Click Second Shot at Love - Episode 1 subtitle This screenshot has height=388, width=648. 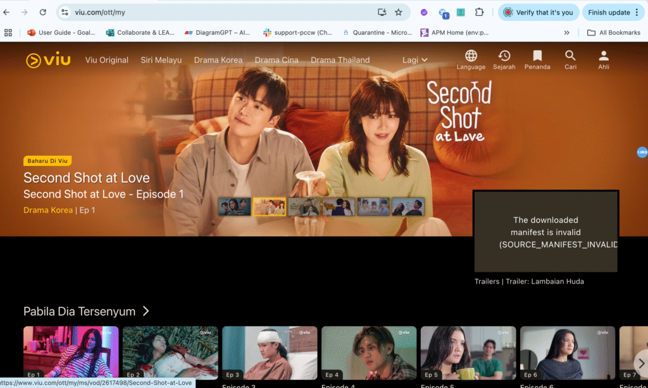pyautogui.click(x=103, y=194)
